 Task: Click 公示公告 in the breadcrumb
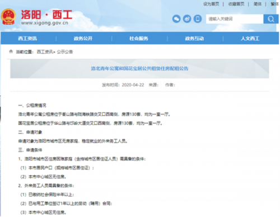(x=65, y=52)
